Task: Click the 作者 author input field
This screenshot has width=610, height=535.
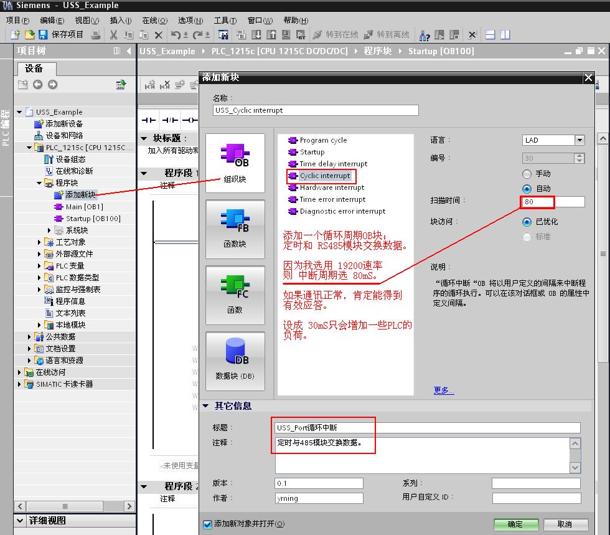Action: tap(319, 498)
